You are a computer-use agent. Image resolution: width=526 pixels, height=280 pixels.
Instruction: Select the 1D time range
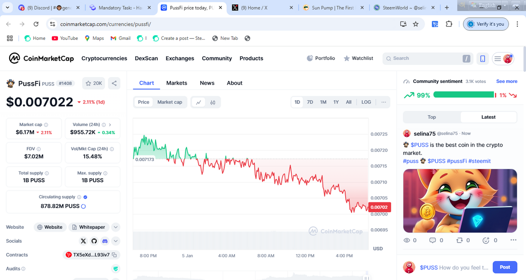297,102
